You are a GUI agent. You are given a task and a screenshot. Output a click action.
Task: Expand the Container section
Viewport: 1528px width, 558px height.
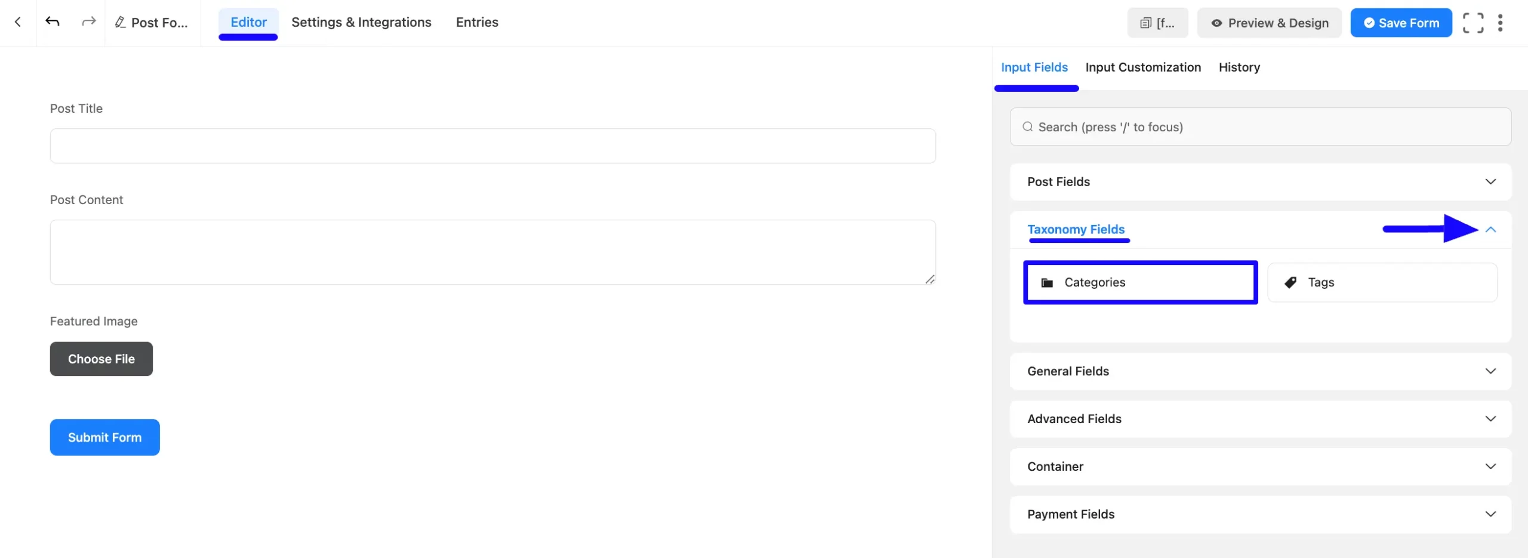1260,467
